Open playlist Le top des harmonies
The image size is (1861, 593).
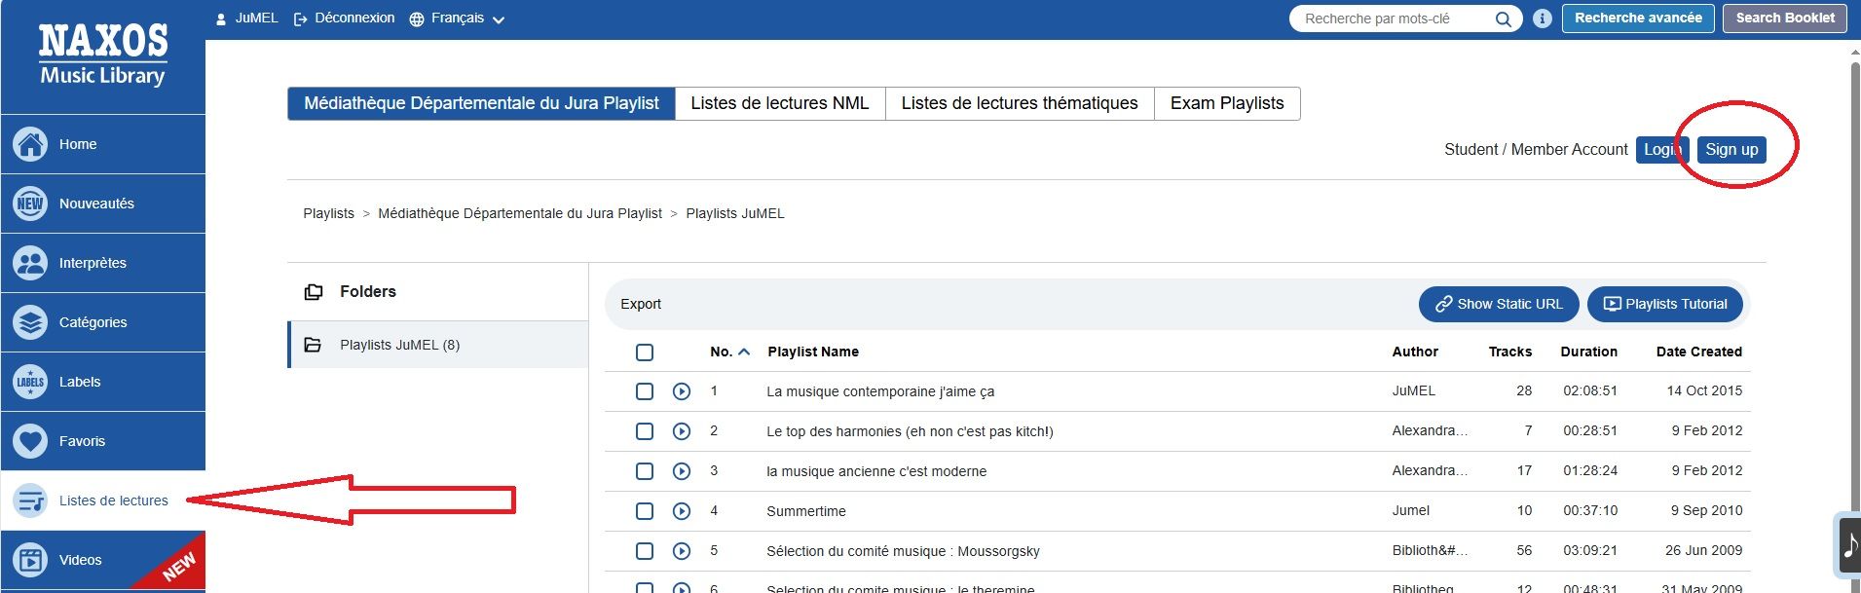click(x=910, y=431)
